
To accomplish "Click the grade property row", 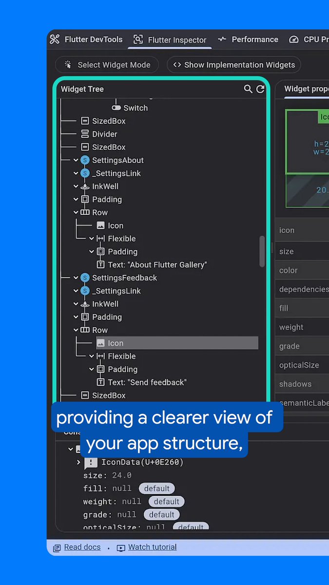I will coord(302,346).
